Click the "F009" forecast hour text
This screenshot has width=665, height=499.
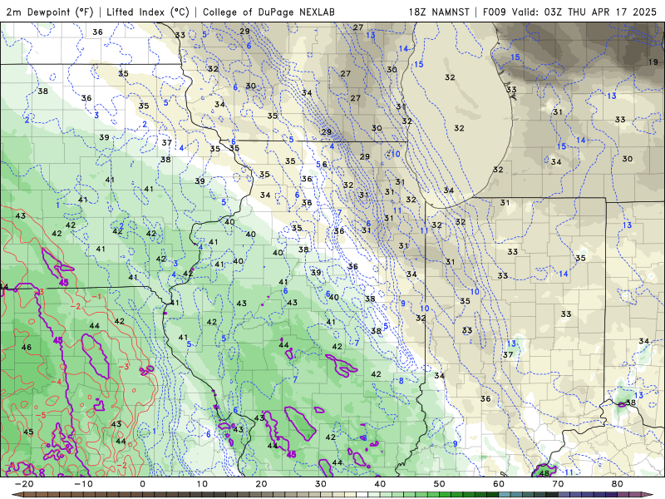tap(495, 12)
